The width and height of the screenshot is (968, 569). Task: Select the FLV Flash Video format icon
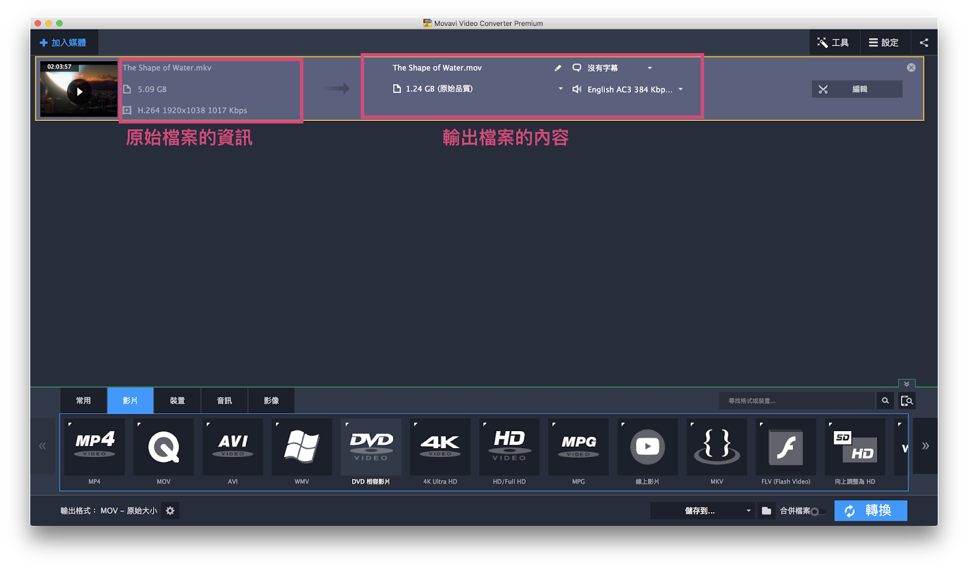click(786, 447)
